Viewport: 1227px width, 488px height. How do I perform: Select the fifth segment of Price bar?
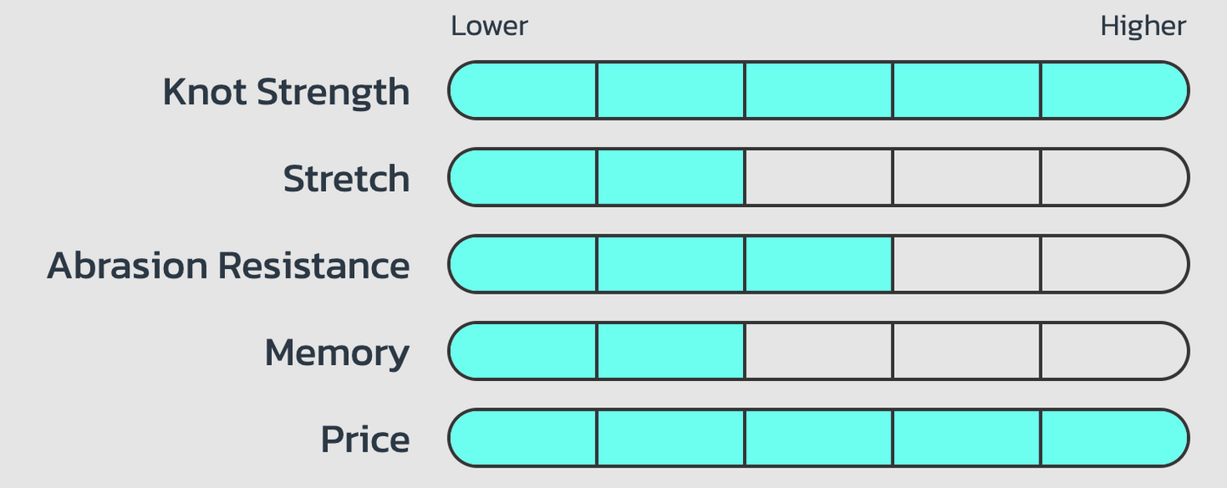pyautogui.click(x=1115, y=439)
